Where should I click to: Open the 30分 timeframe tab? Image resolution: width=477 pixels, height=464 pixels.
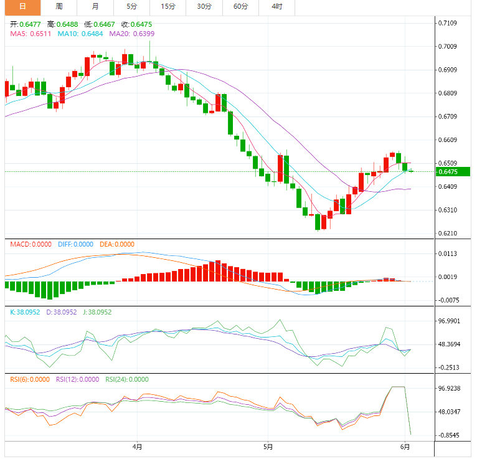(x=204, y=7)
